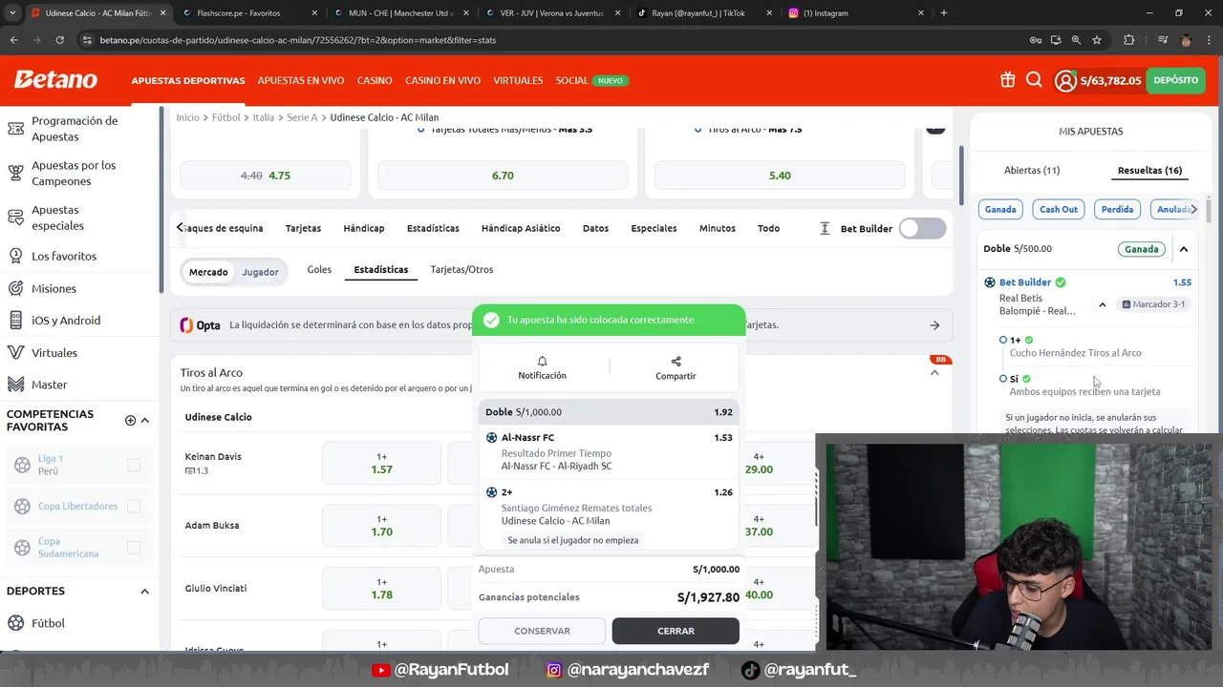Open the Apuestas en Vivo menu

pyautogui.click(x=301, y=81)
